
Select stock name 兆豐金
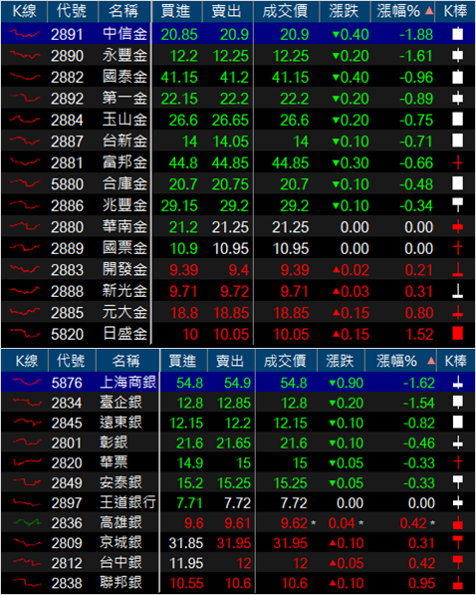point(124,205)
